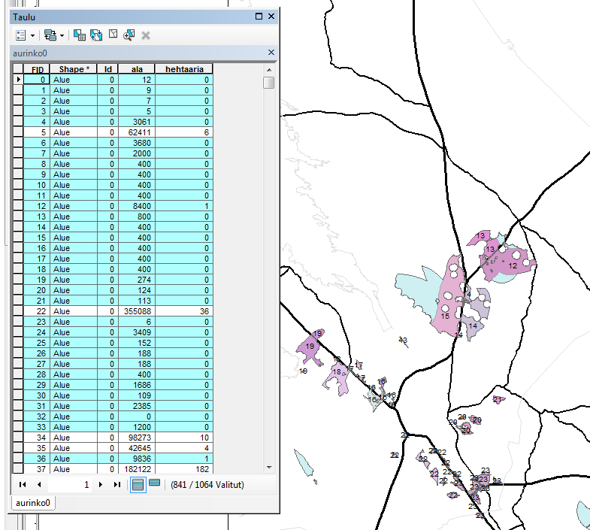This screenshot has height=530, width=590.
Task: Click the ala cell with value 8400
Action: tap(137, 206)
